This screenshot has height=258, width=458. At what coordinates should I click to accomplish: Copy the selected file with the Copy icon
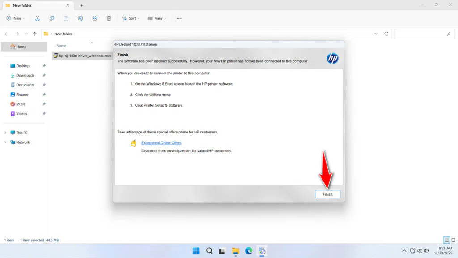pos(52,18)
